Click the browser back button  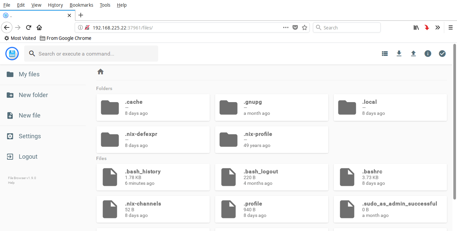[x=7, y=27]
